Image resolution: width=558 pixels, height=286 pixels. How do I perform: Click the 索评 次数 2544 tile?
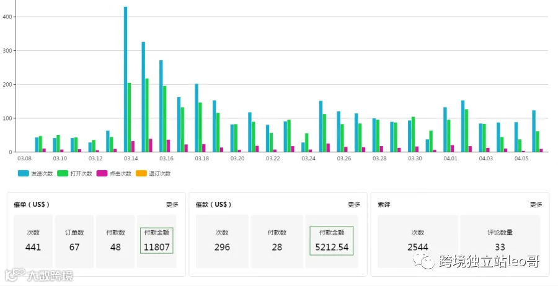418,241
